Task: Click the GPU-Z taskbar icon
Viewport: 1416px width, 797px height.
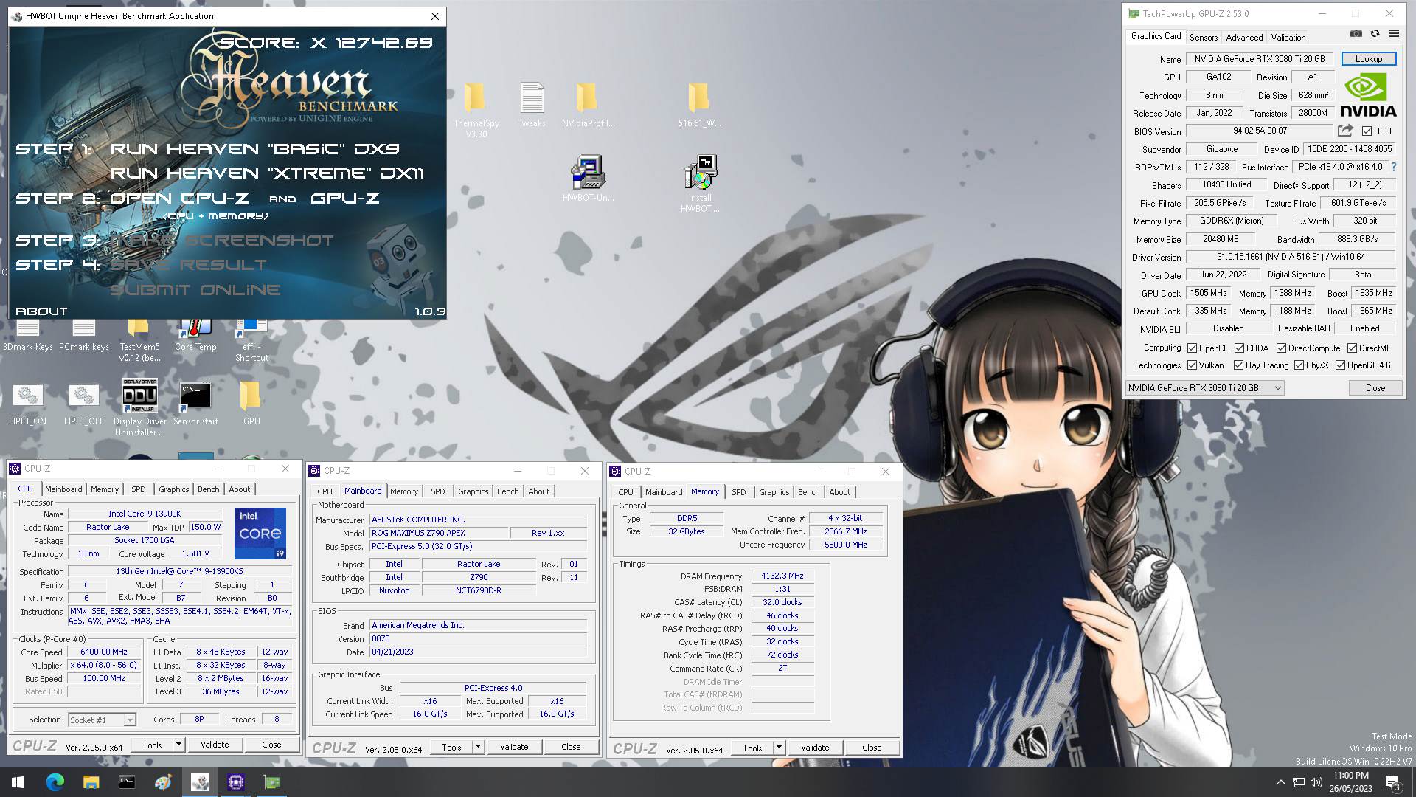Action: pos(272,782)
